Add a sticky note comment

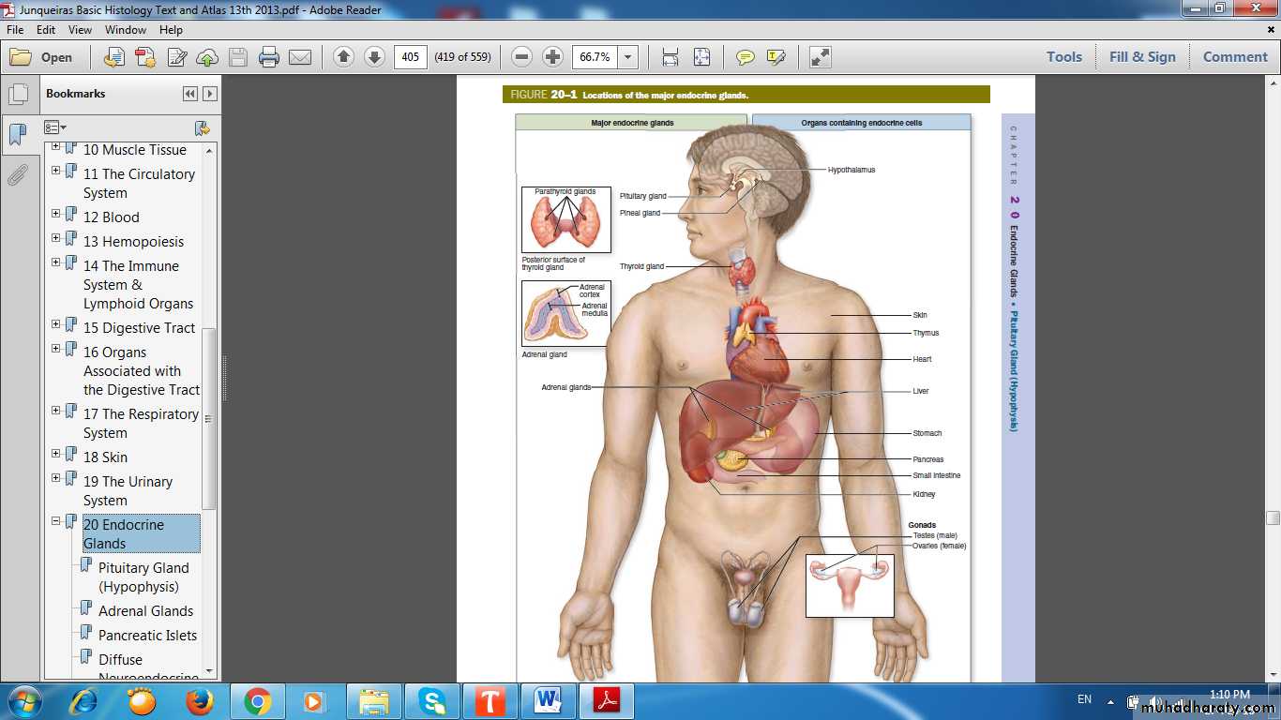point(745,57)
